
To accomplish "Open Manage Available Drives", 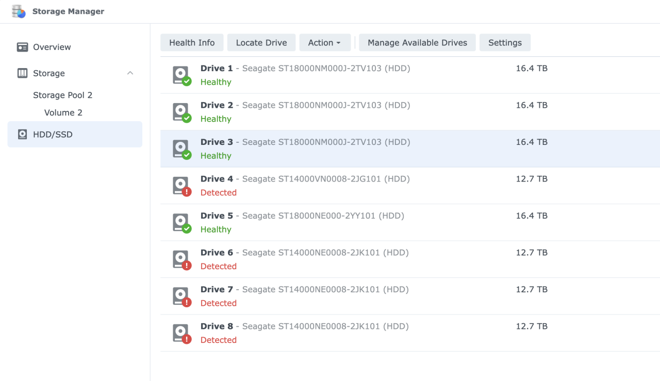I will pos(417,43).
